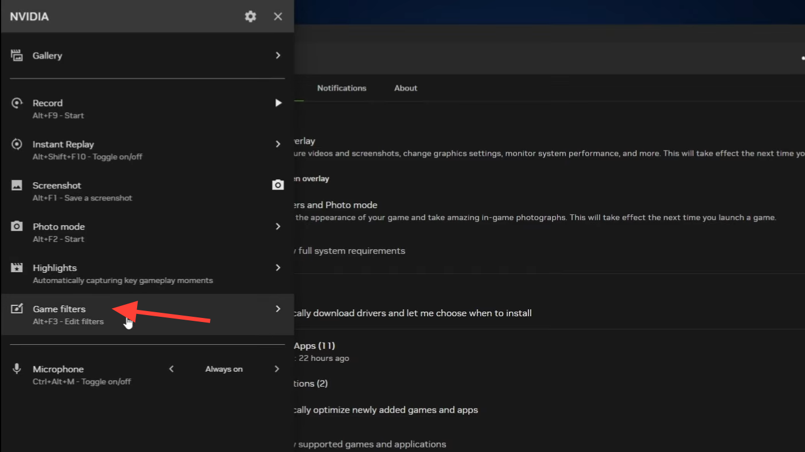
Task: Open the overlay settings gear icon
Action: click(x=250, y=17)
